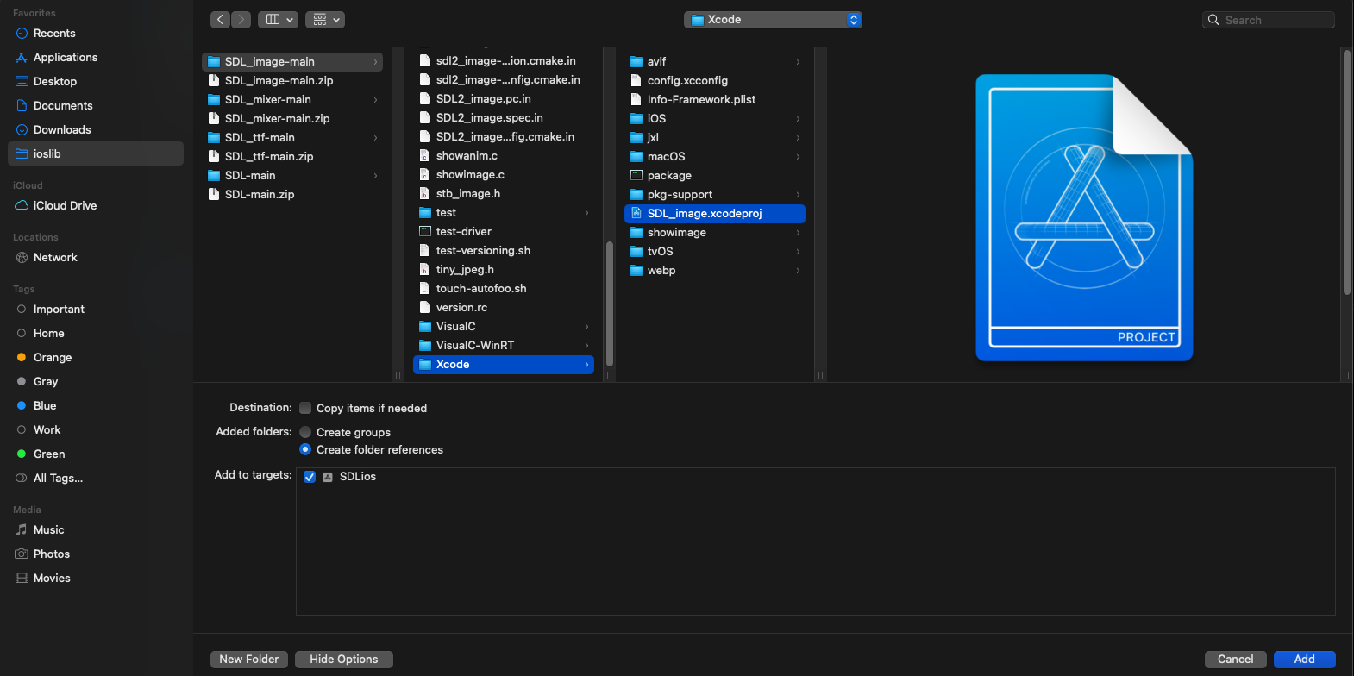Image resolution: width=1354 pixels, height=676 pixels.
Task: Go forward with the right chevron button
Action: (241, 19)
